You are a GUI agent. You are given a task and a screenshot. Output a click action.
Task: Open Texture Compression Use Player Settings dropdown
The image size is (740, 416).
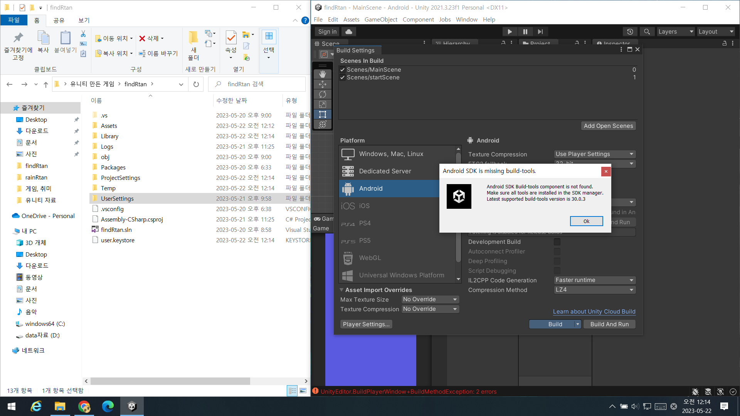coord(594,154)
